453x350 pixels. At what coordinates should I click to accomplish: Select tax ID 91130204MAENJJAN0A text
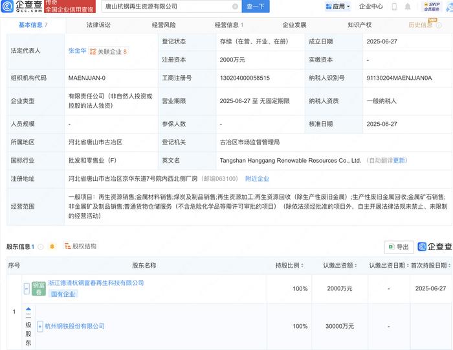[x=399, y=78]
